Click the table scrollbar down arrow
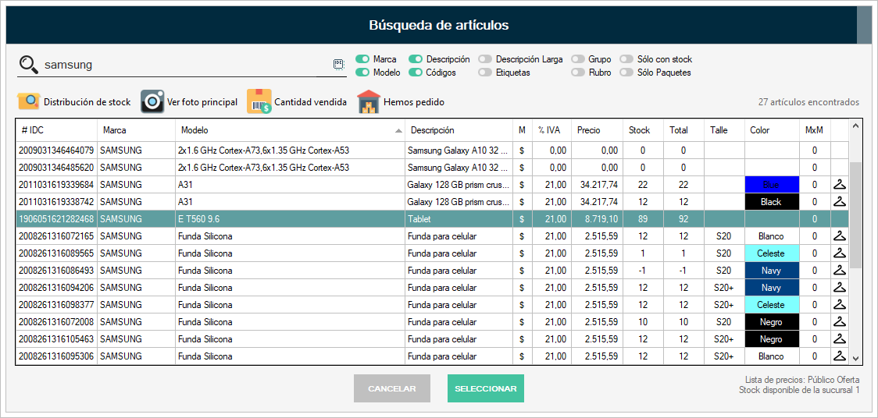The height and width of the screenshot is (418, 878). [855, 358]
